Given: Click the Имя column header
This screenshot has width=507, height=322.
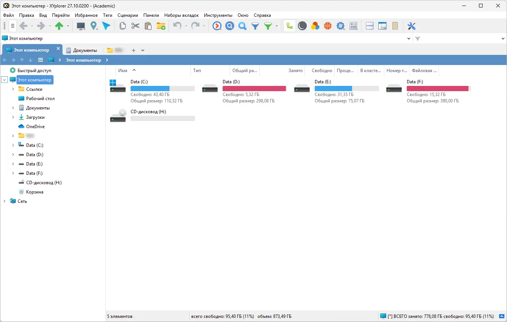Looking at the screenshot, I should point(123,70).
